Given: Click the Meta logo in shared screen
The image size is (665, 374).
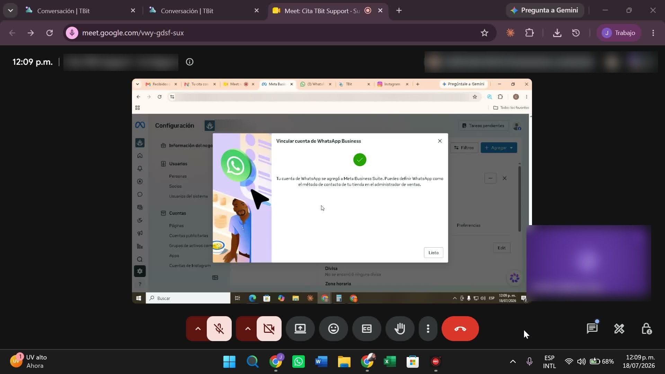Looking at the screenshot, I should 140,125.
